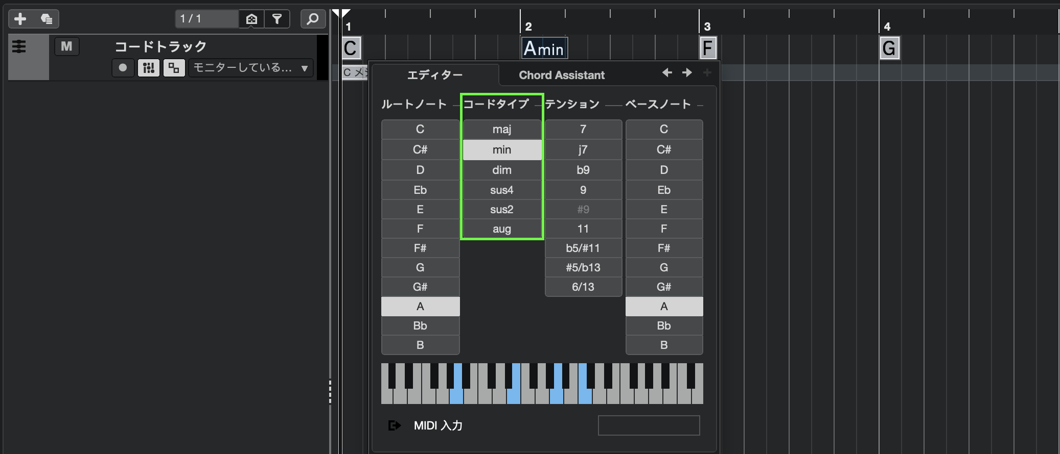The width and height of the screenshot is (1060, 454).
Task: Click the G chord event at bar 4
Action: 889,48
